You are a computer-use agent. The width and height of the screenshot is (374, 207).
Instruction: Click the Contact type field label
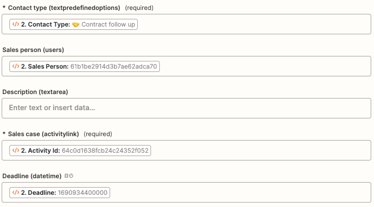point(64,8)
